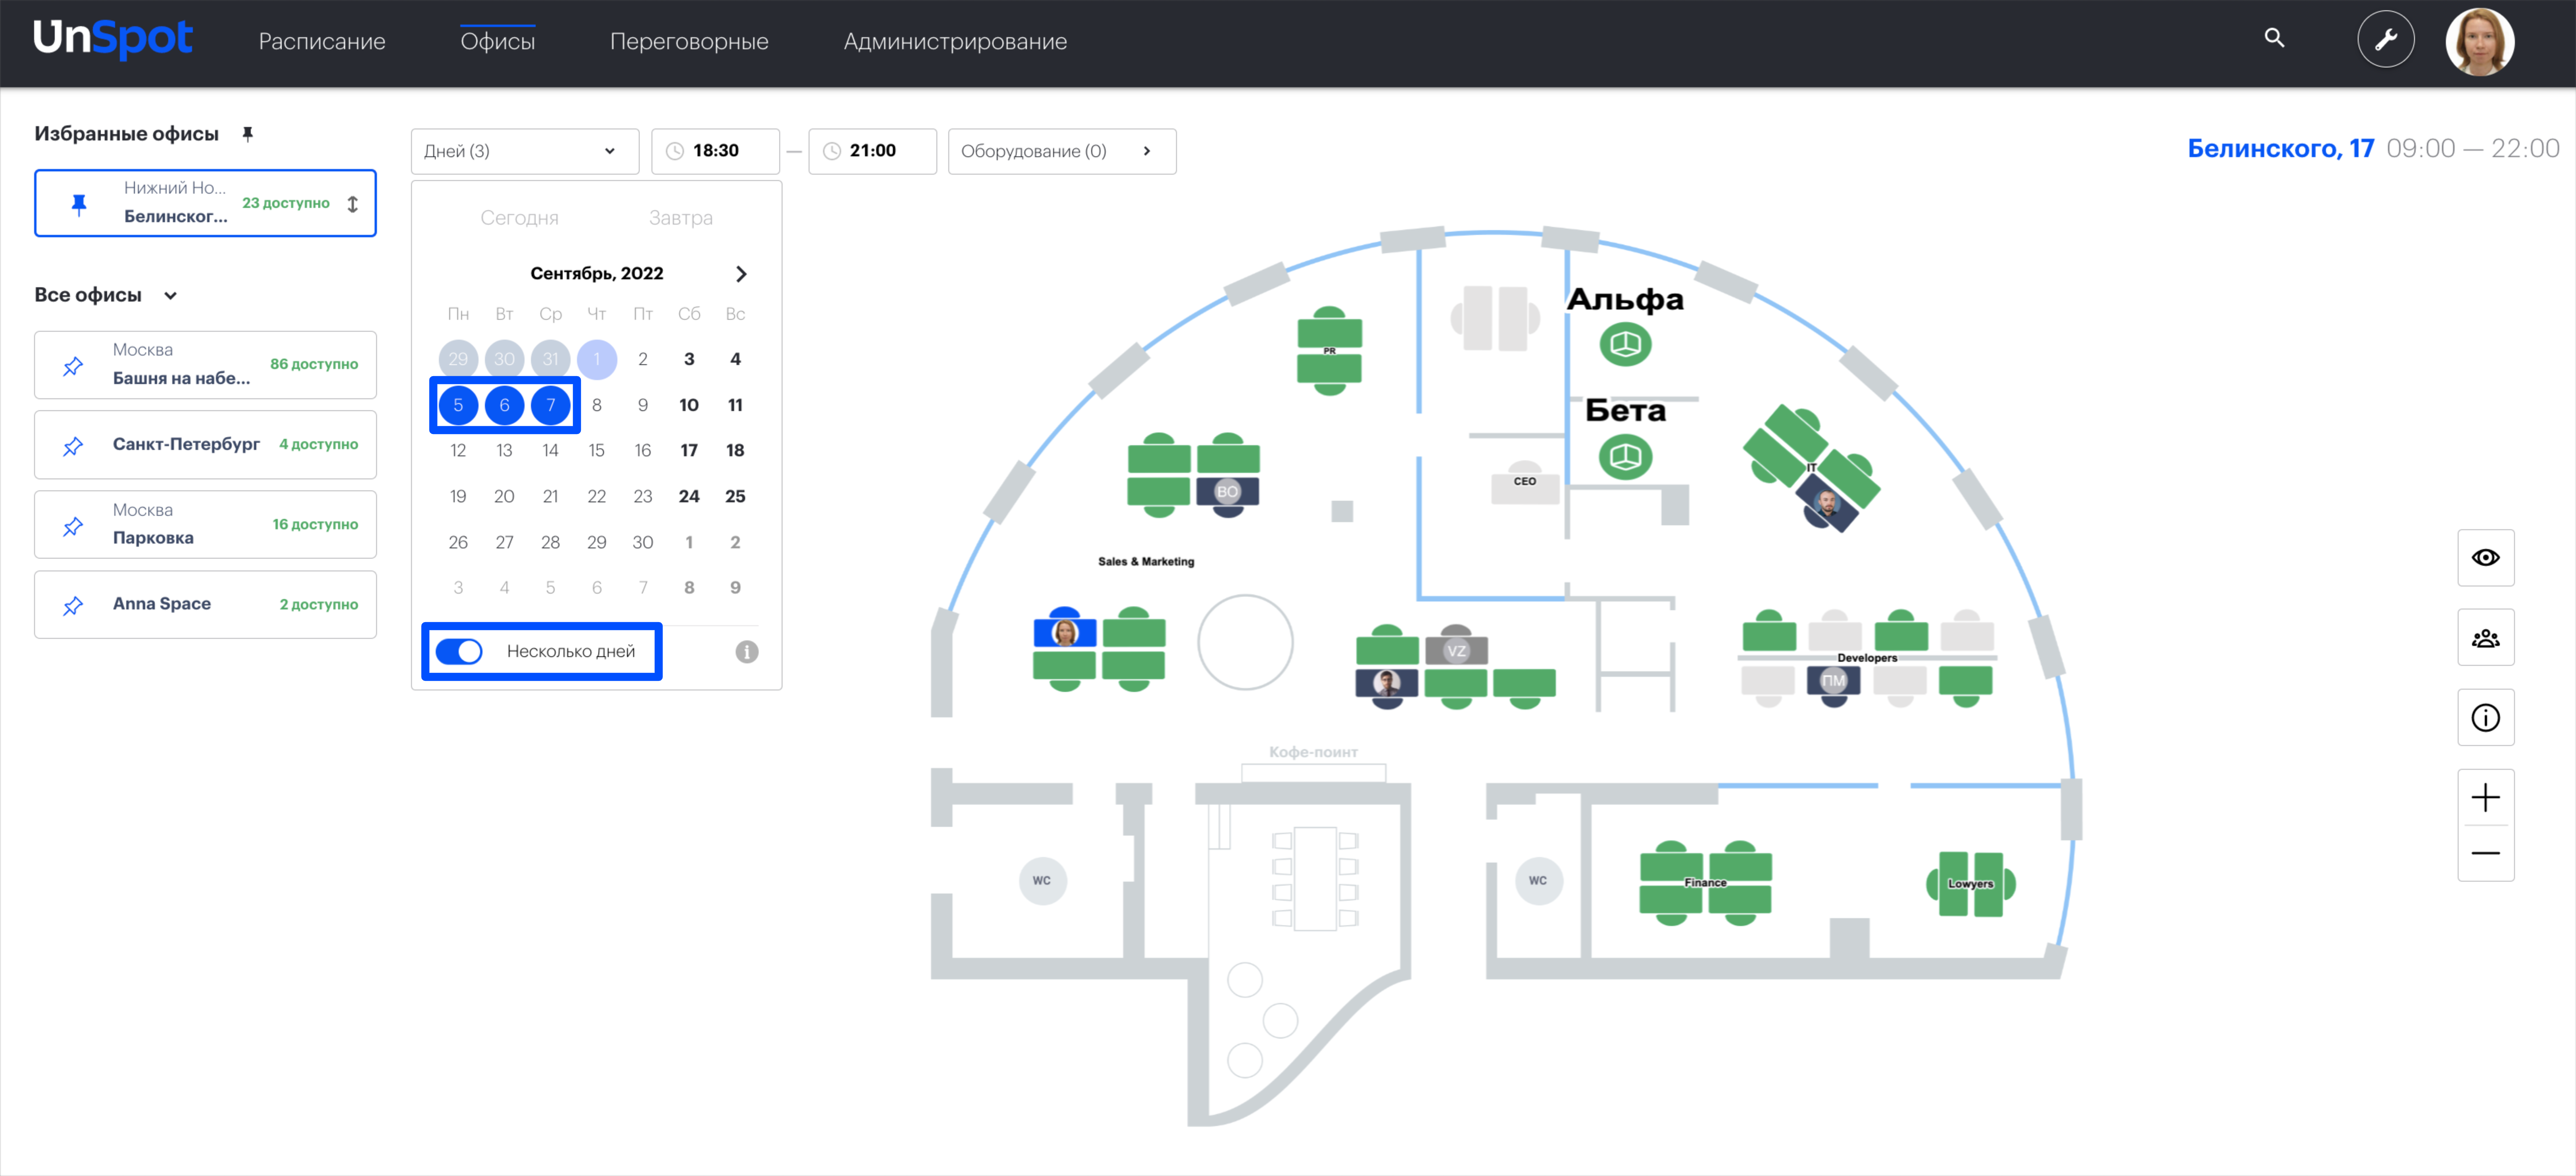Screen dimensions: 2576x1176
Task: Pin the Anna Space office
Action: [73, 605]
